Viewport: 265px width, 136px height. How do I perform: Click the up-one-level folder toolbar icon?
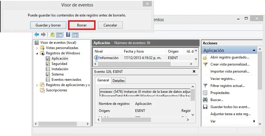click(x=52, y=35)
